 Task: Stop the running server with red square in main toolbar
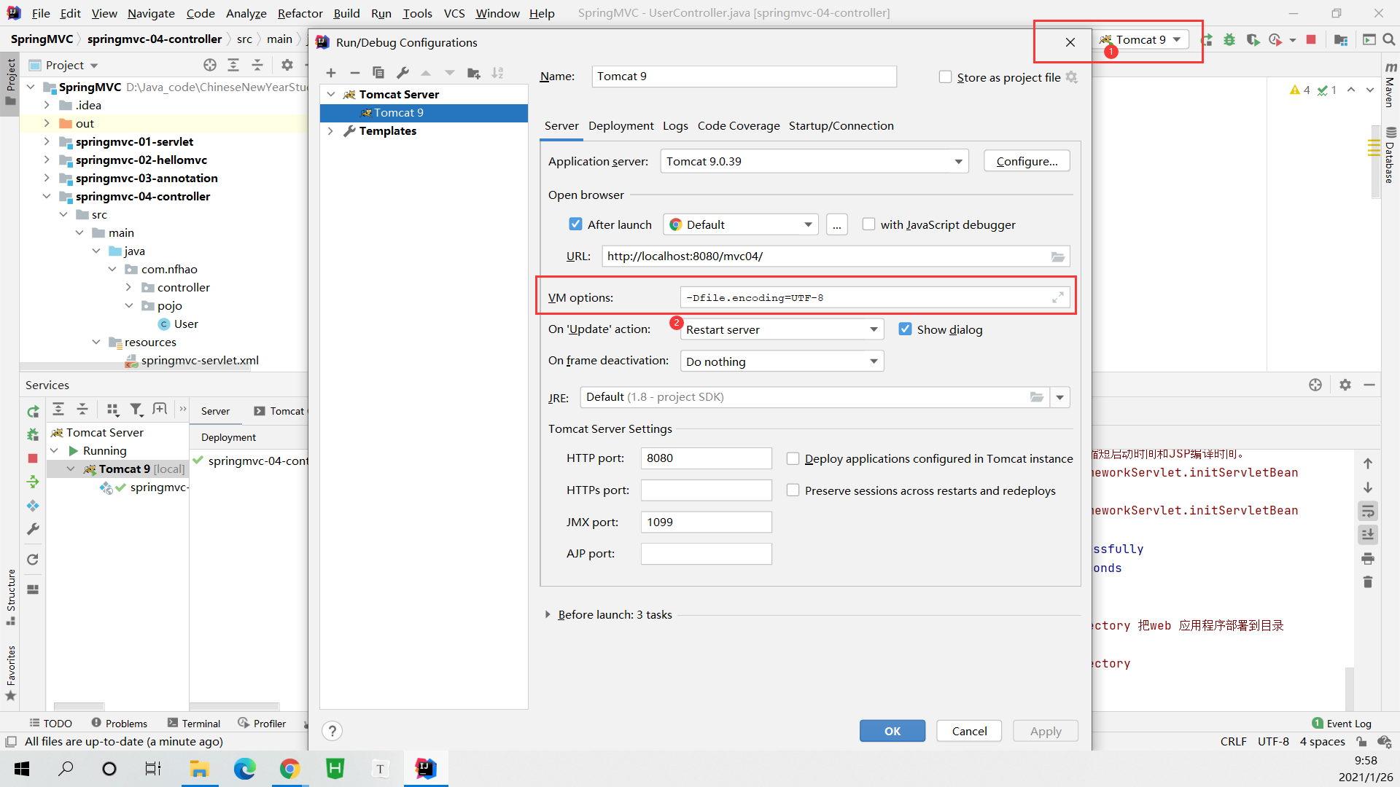(1311, 40)
